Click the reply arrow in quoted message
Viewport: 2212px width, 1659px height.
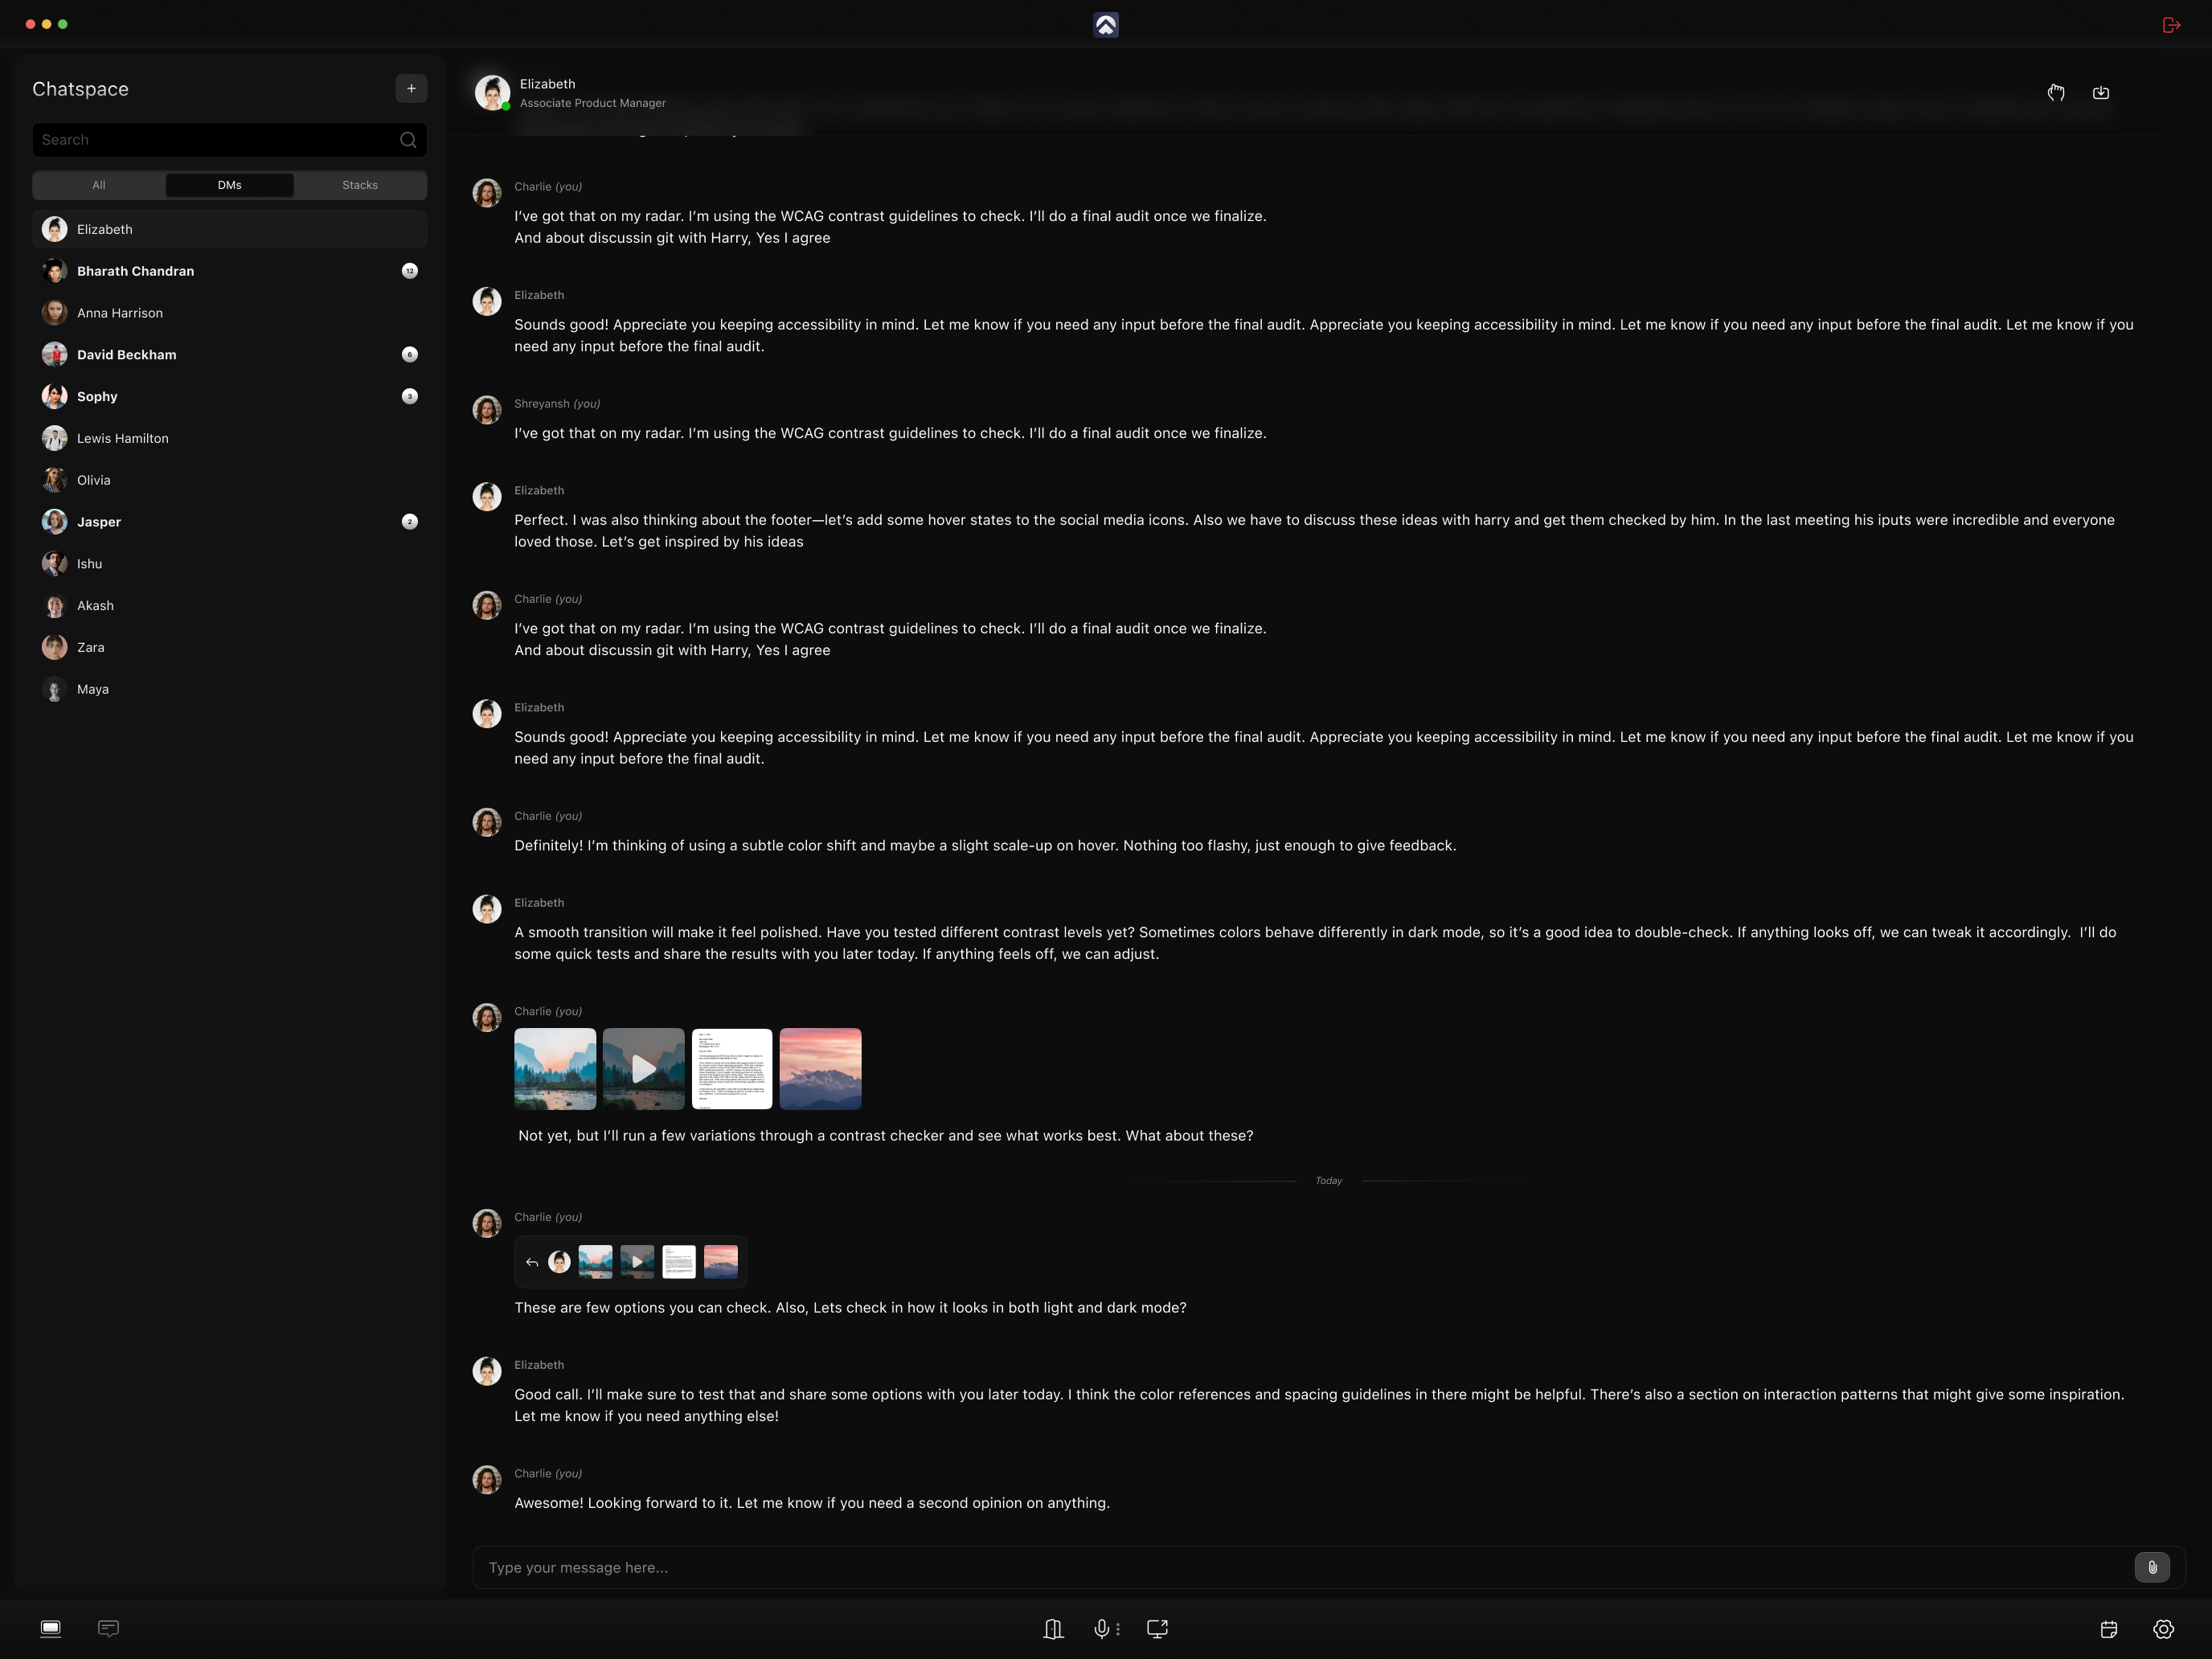[x=532, y=1262]
